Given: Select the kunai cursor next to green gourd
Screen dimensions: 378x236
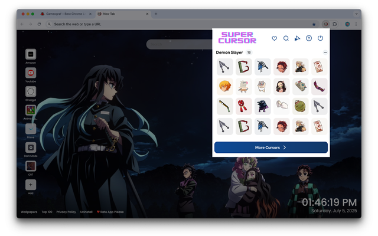Looking at the screenshot, I should (320, 106).
